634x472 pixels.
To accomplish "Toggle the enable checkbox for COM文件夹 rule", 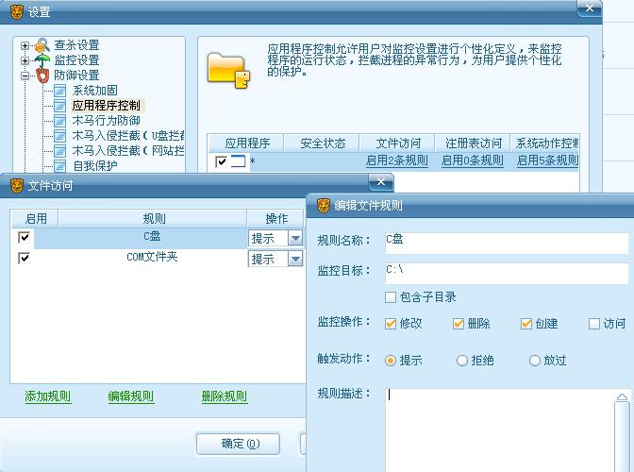I will coord(25,258).
